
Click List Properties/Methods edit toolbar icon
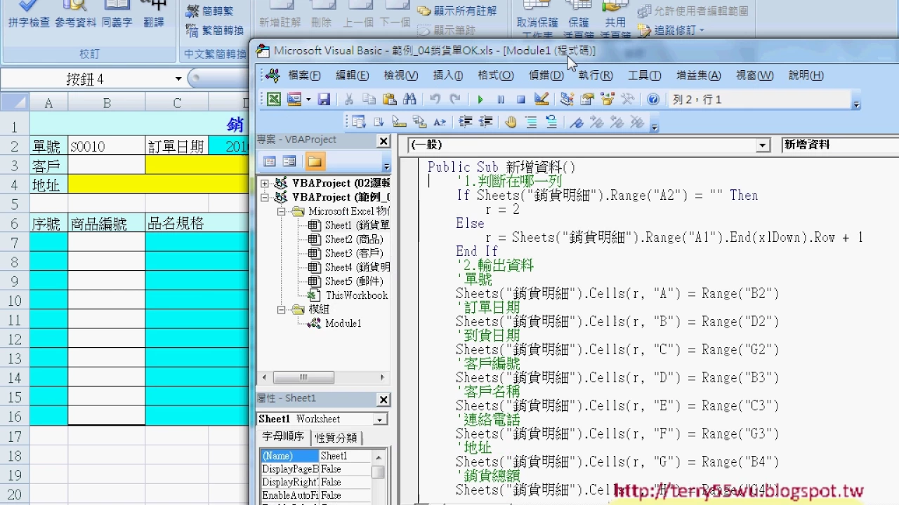coord(359,122)
